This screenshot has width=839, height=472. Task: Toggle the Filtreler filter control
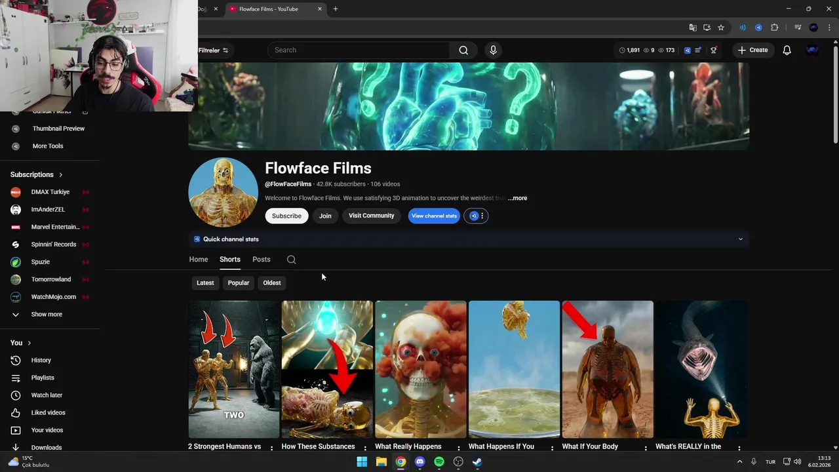coord(214,50)
